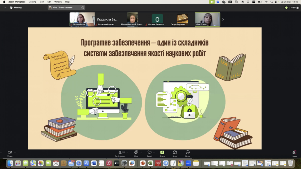Open the React emoji menu
301x169 pixels.
pos(149,154)
